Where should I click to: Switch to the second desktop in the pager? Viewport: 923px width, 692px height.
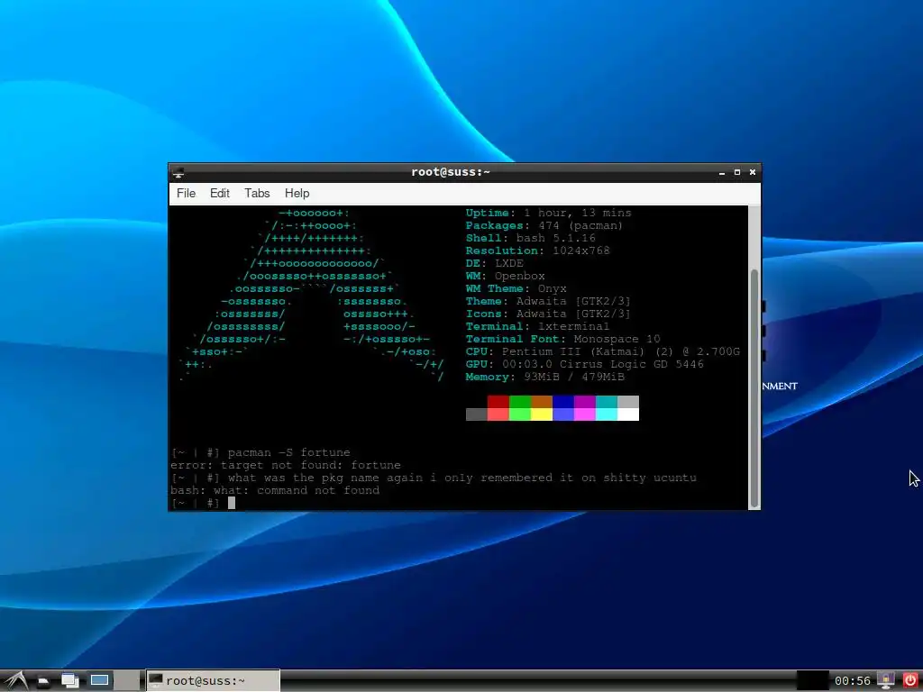128,680
